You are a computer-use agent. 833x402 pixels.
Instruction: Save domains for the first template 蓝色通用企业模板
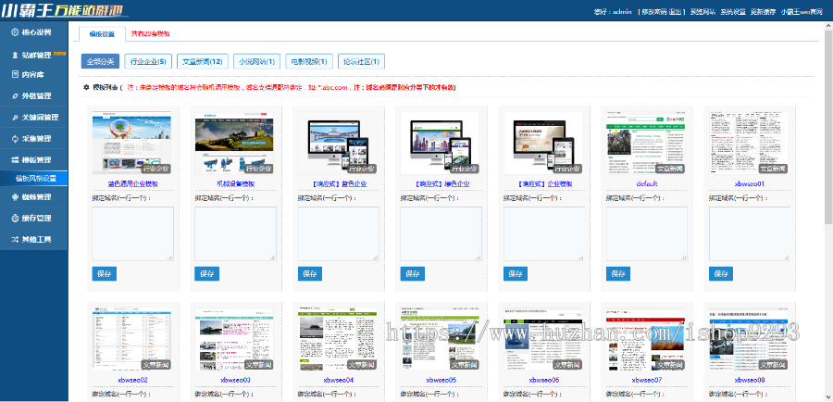105,274
